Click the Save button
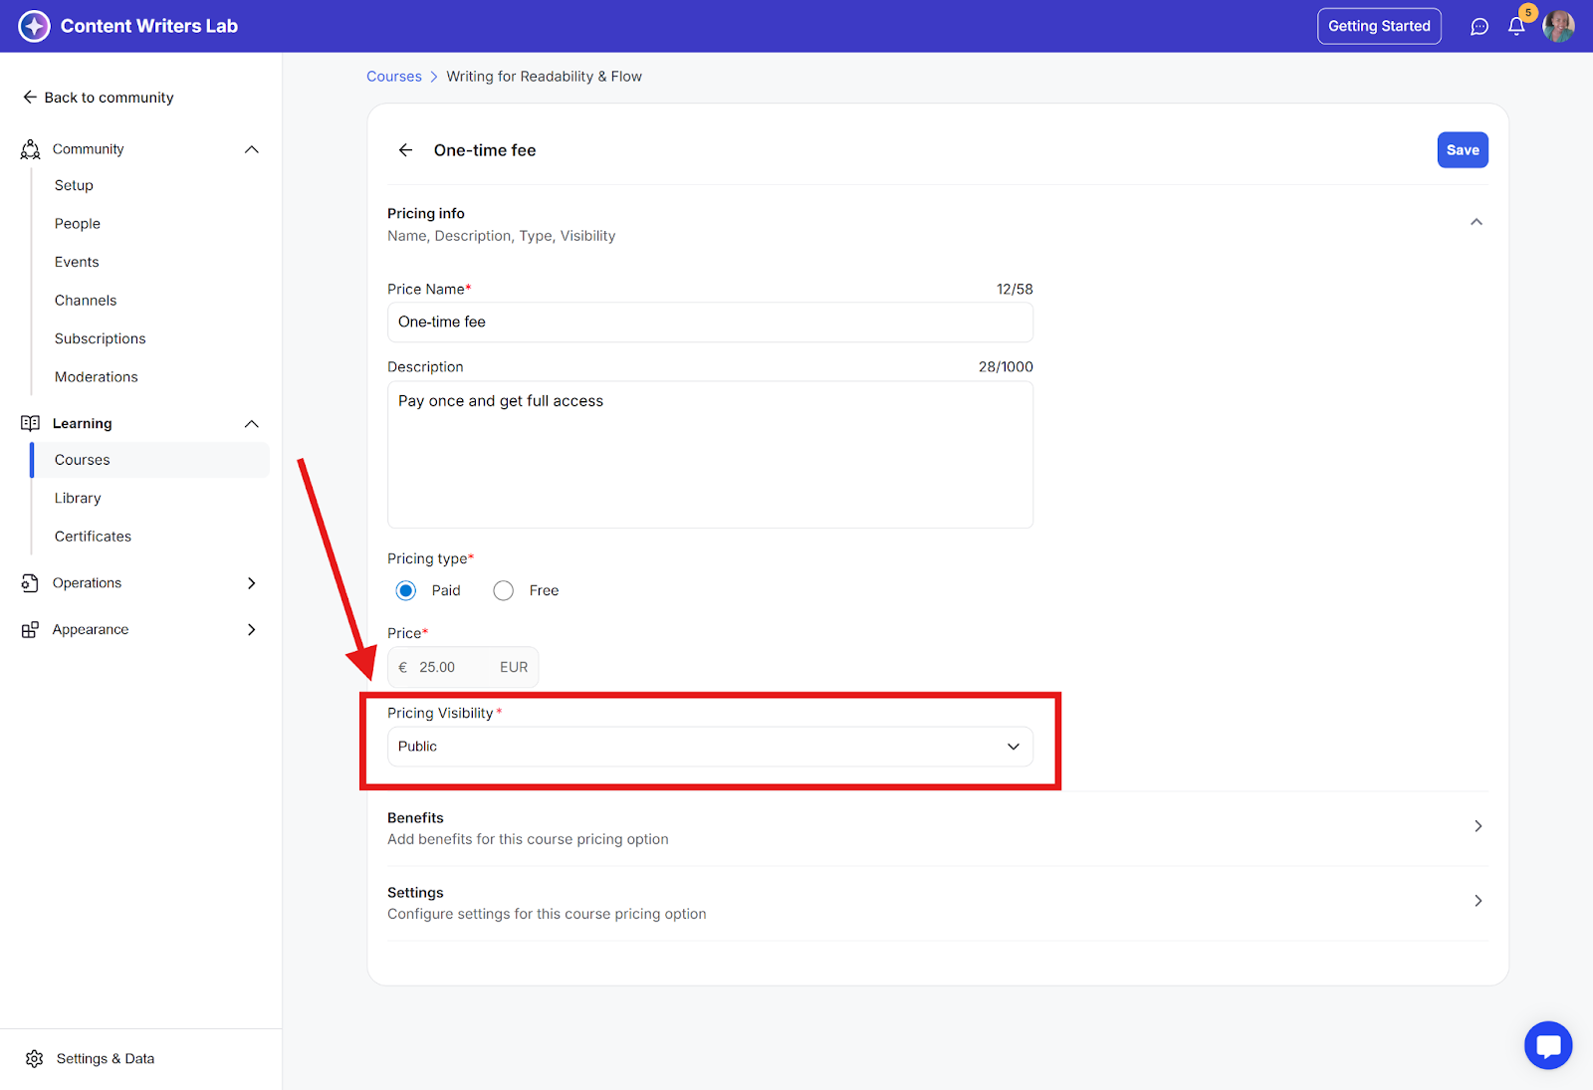Image resolution: width=1593 pixels, height=1090 pixels. tap(1462, 150)
